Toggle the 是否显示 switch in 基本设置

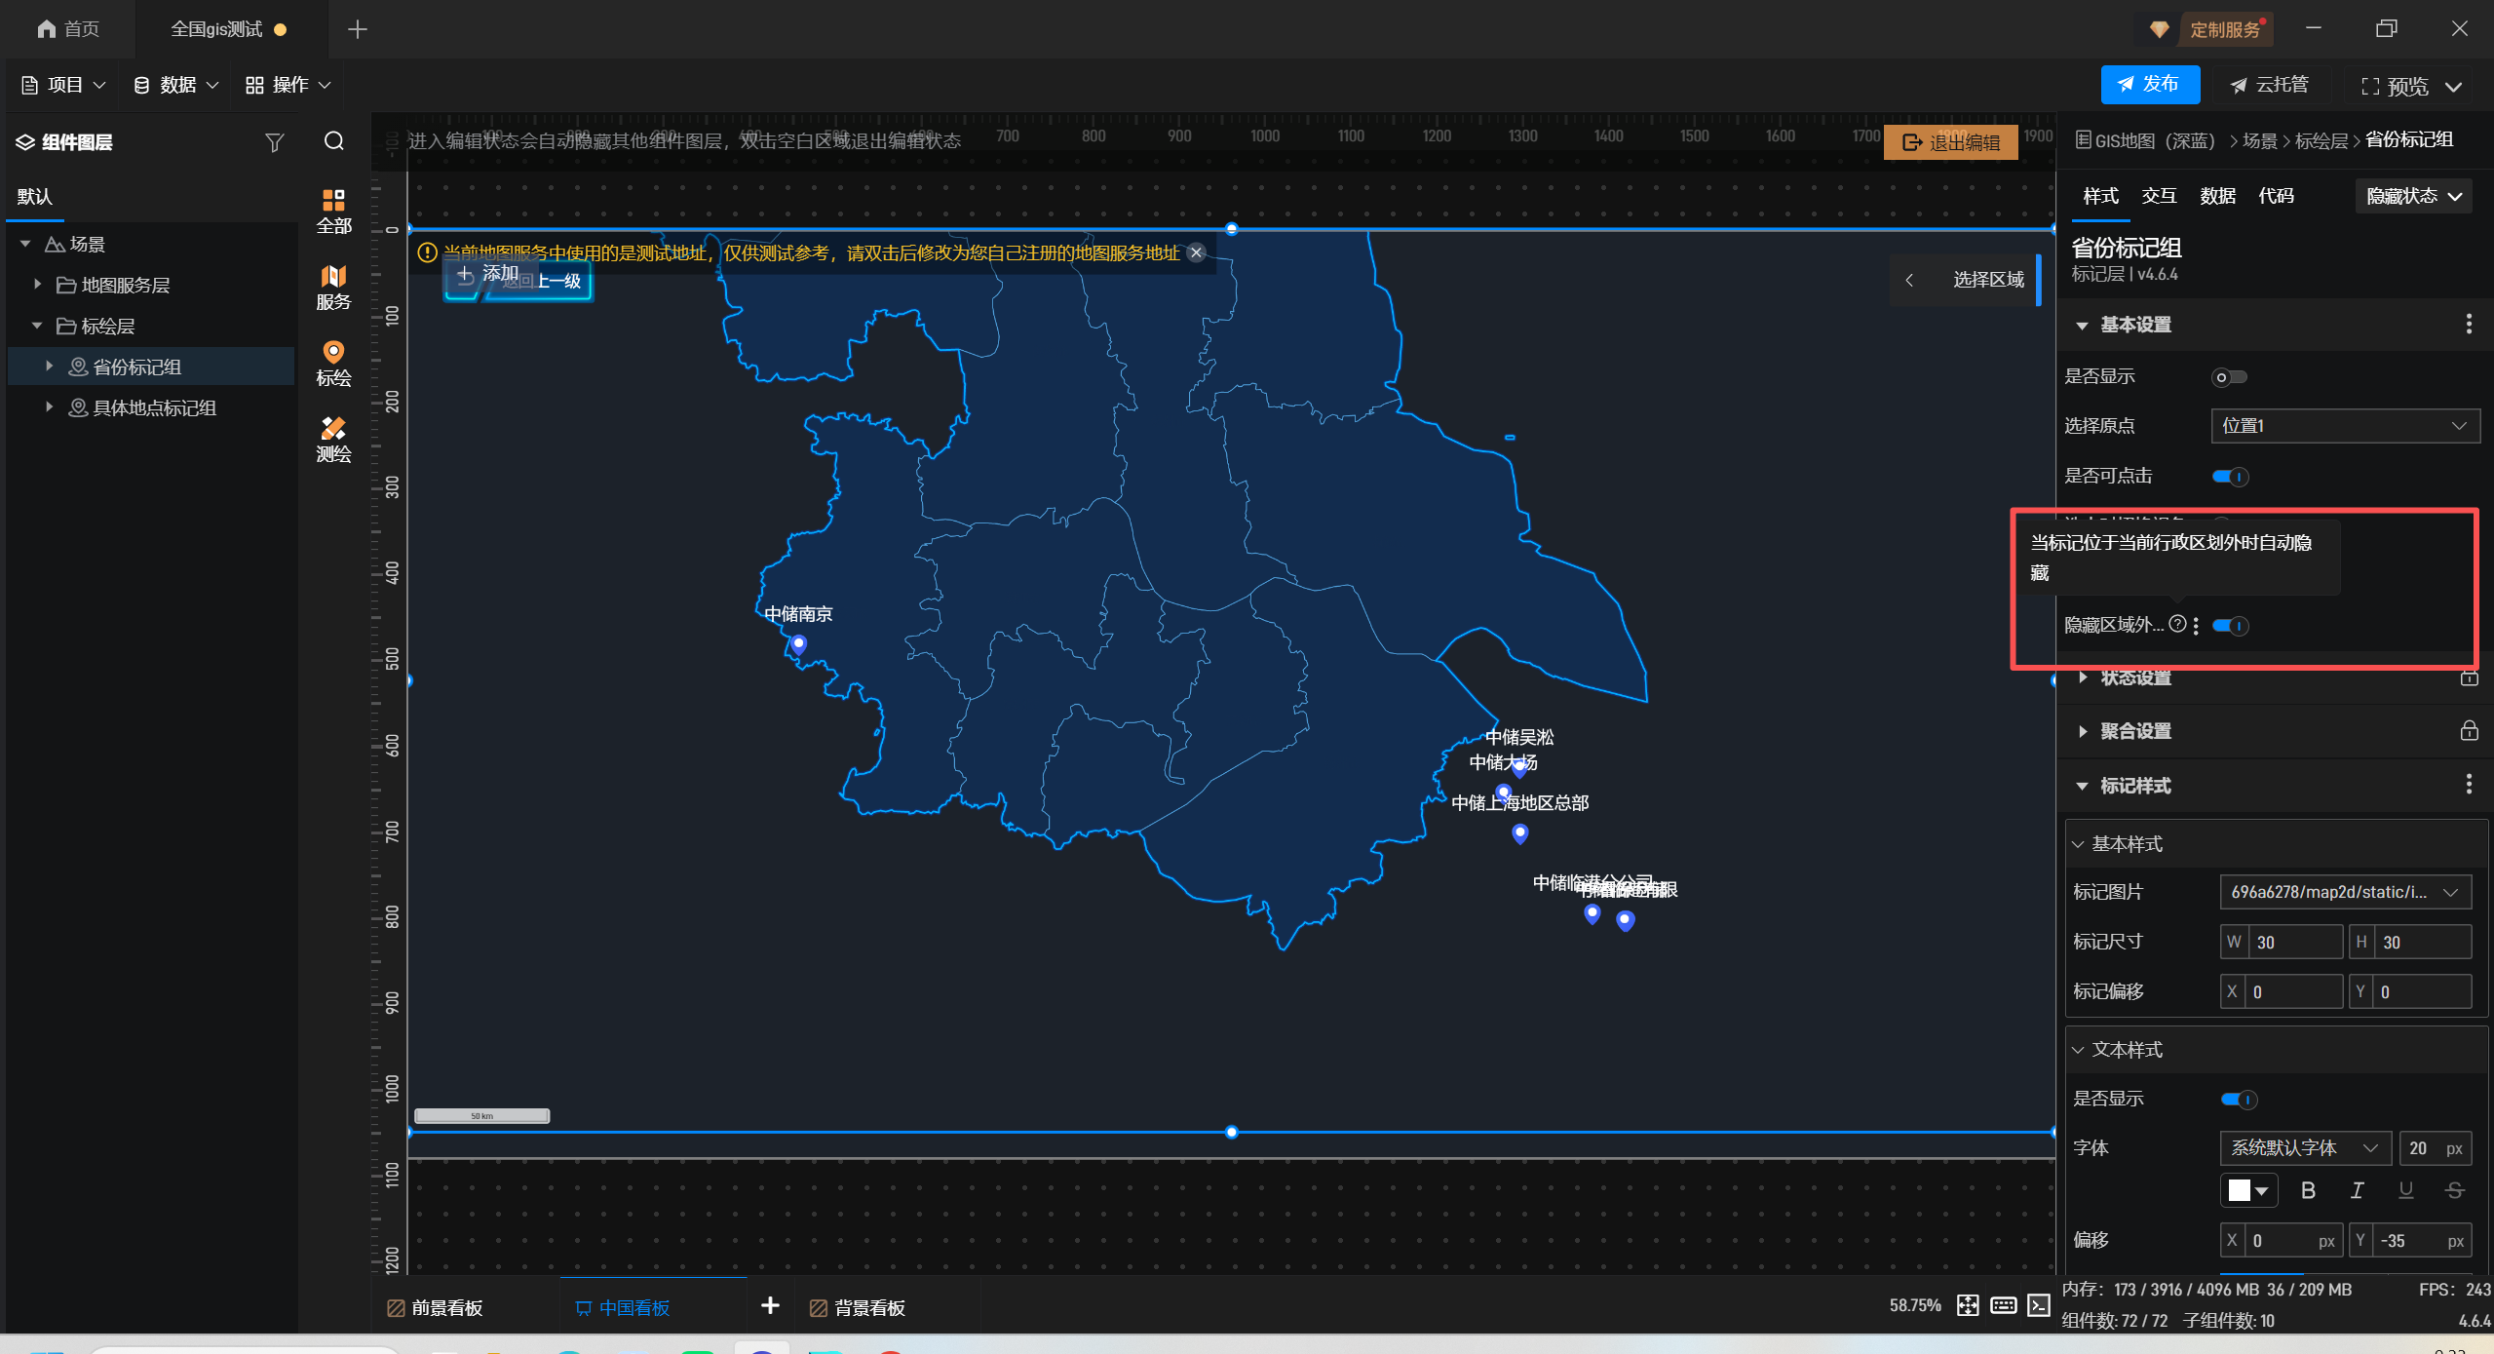pyautogui.click(x=2229, y=377)
